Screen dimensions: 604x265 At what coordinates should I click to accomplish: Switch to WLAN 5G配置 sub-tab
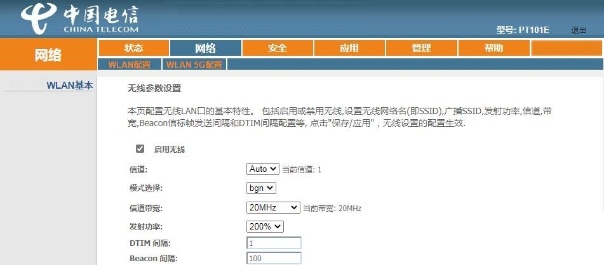194,65
